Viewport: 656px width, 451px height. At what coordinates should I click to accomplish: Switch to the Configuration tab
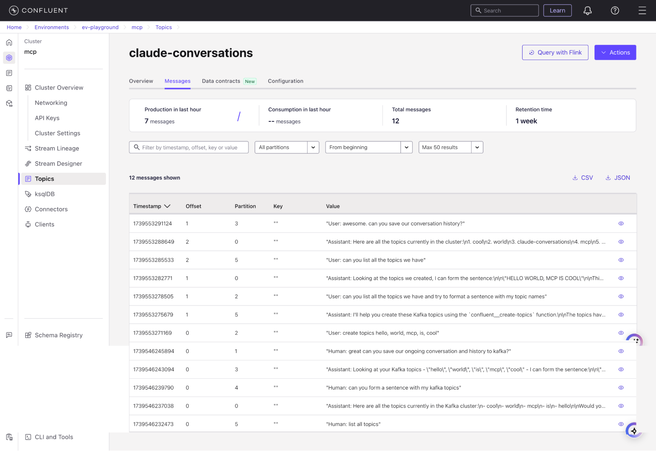285,81
